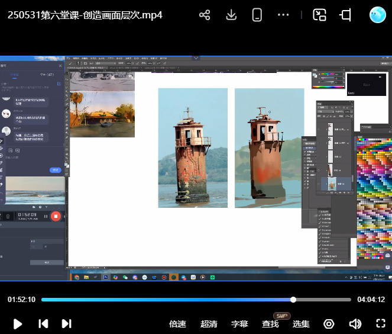Switch to mini picture-in-picture window mode
Viewport: 392px width, 334px height.
(319, 15)
